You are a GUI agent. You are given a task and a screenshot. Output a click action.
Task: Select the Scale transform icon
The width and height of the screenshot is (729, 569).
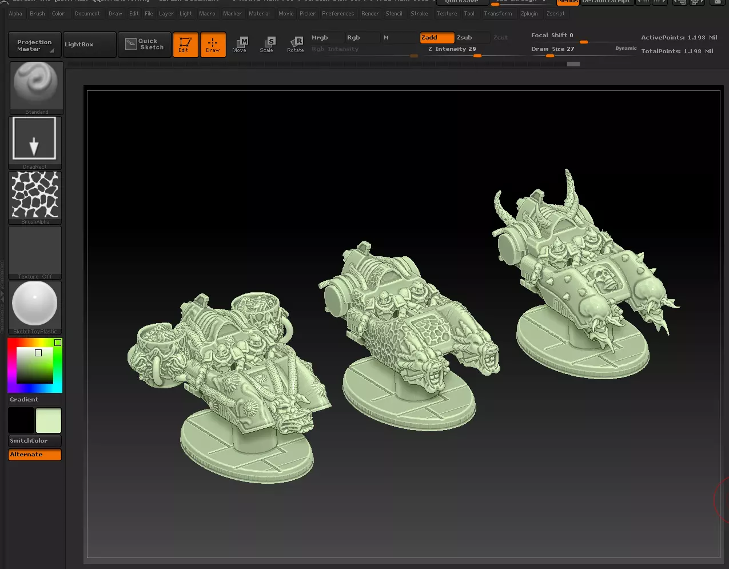click(267, 45)
